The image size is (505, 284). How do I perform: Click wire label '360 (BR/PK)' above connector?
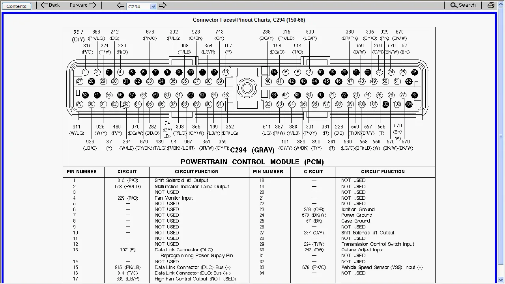(x=350, y=35)
